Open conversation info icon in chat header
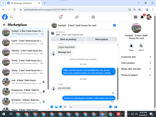The image size is (156, 117). click(x=115, y=25)
